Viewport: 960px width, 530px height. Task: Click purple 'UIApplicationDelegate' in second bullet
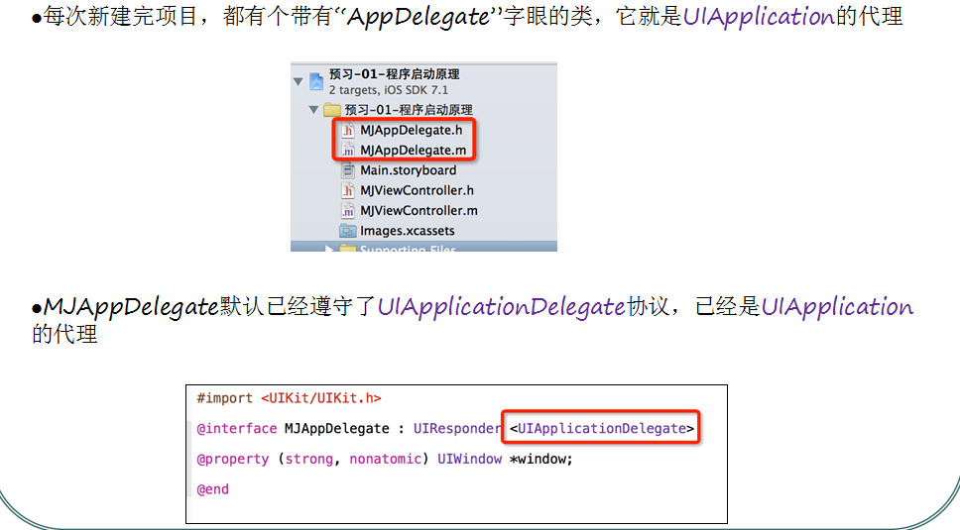coord(501,307)
